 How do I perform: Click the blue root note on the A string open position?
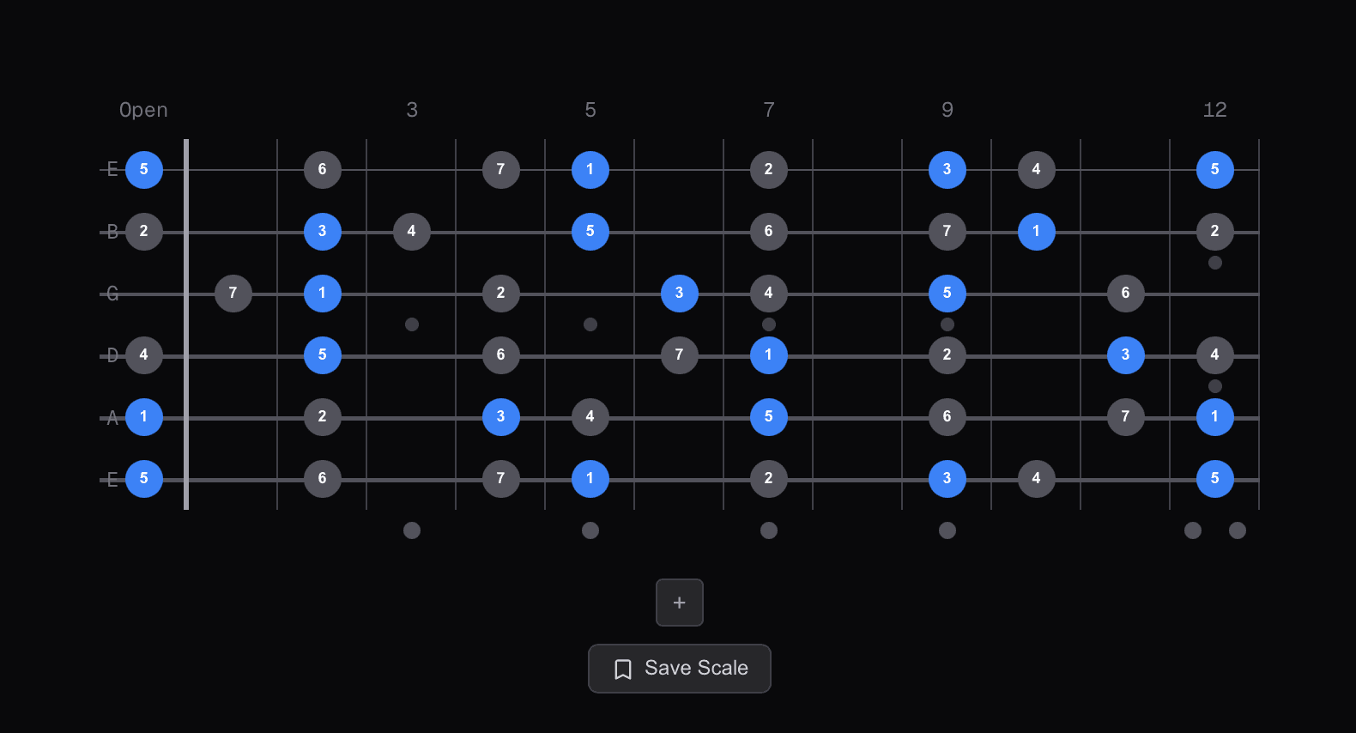pyautogui.click(x=144, y=417)
